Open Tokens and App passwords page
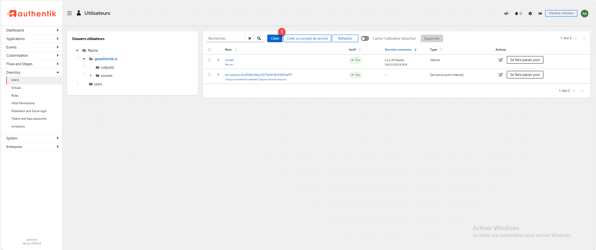The width and height of the screenshot is (596, 250). (x=29, y=119)
